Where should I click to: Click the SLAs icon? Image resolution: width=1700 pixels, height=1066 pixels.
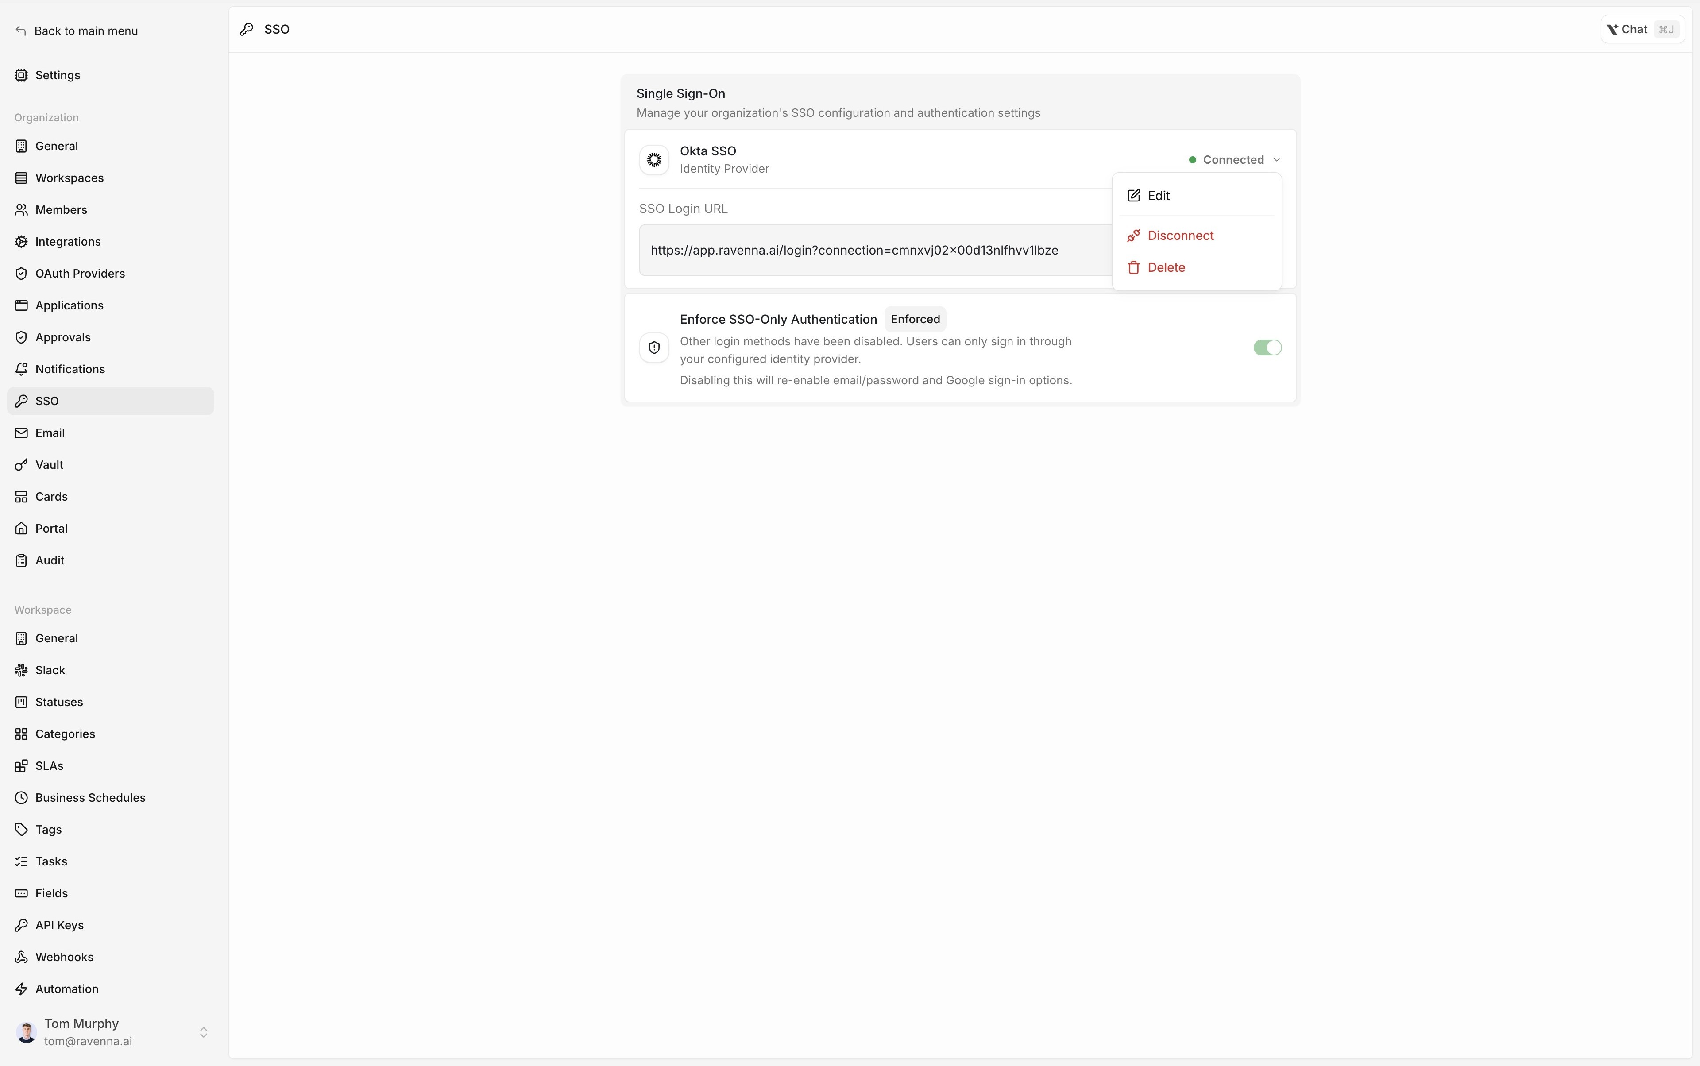click(x=21, y=766)
